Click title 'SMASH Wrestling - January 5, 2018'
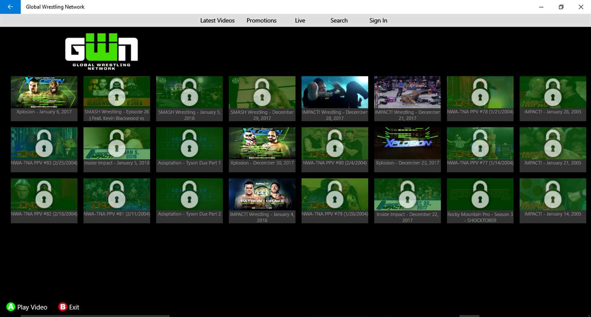Screen dimensions: 591x317 [189, 115]
